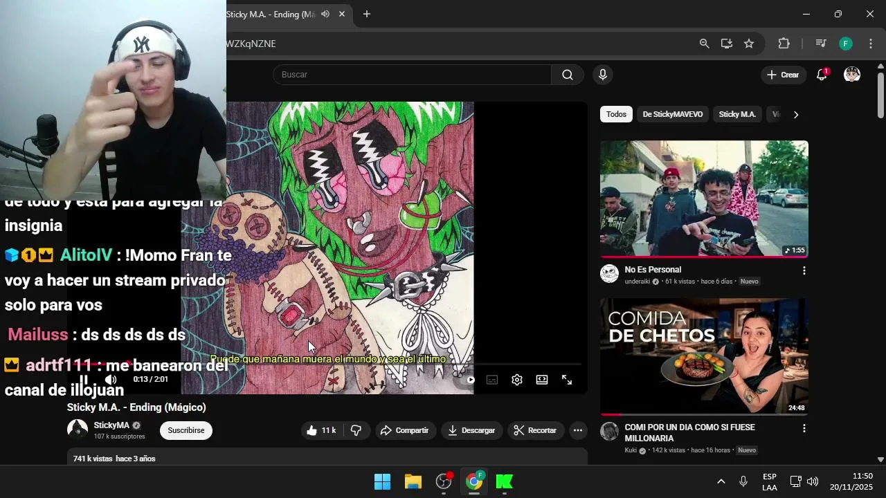The width and height of the screenshot is (886, 498).
Task: Start voice search with the microphone
Action: [603, 75]
